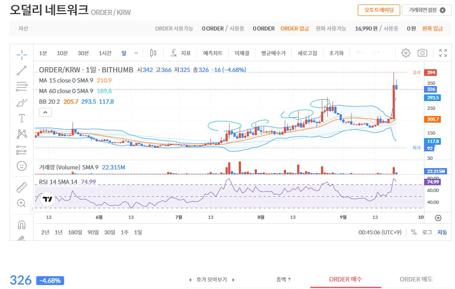
Task: Select the 1시간 interval
Action: click(105, 53)
